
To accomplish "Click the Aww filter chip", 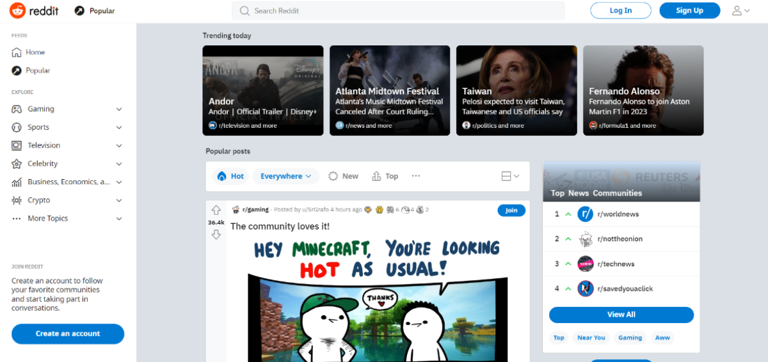I will pos(662,338).
